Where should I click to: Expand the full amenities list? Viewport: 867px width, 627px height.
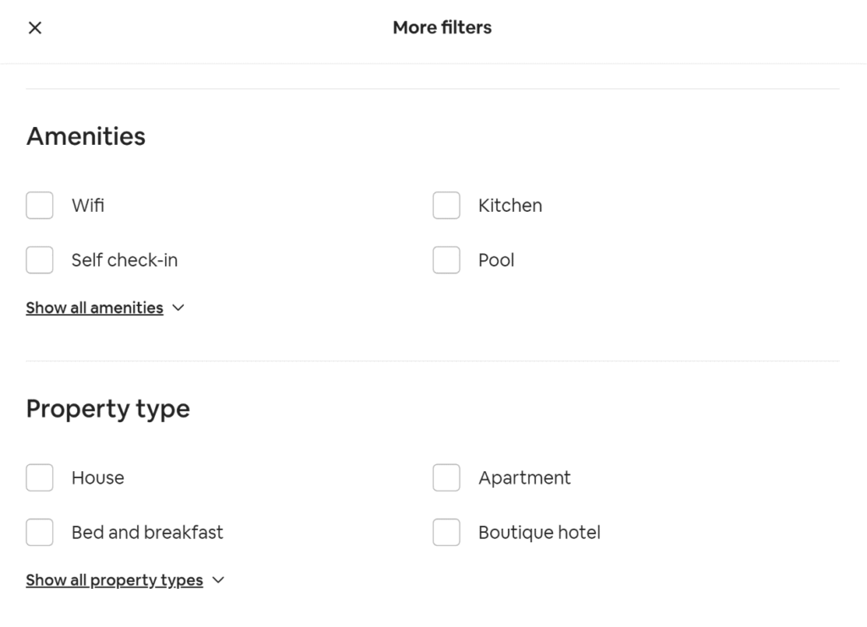click(x=95, y=308)
